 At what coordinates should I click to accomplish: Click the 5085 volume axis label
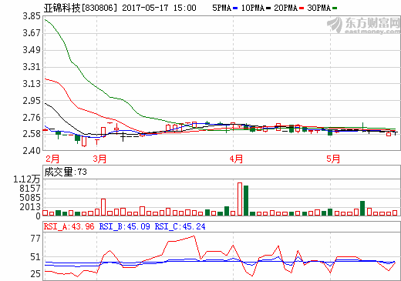click(30, 198)
